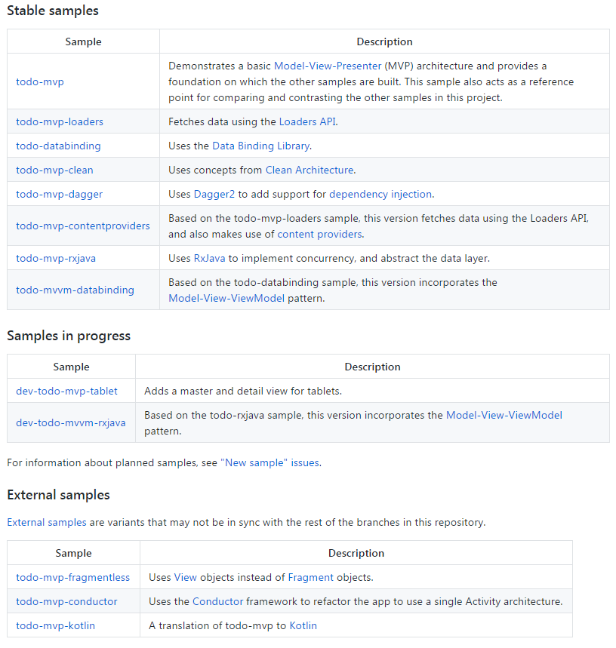
Task: Open the todo-mvp-dagger sample link
Action: coord(59,194)
